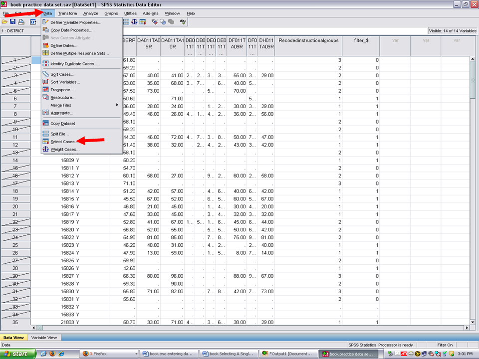This screenshot has height=359, width=479.
Task: Open the Analyze menu
Action: pos(91,13)
